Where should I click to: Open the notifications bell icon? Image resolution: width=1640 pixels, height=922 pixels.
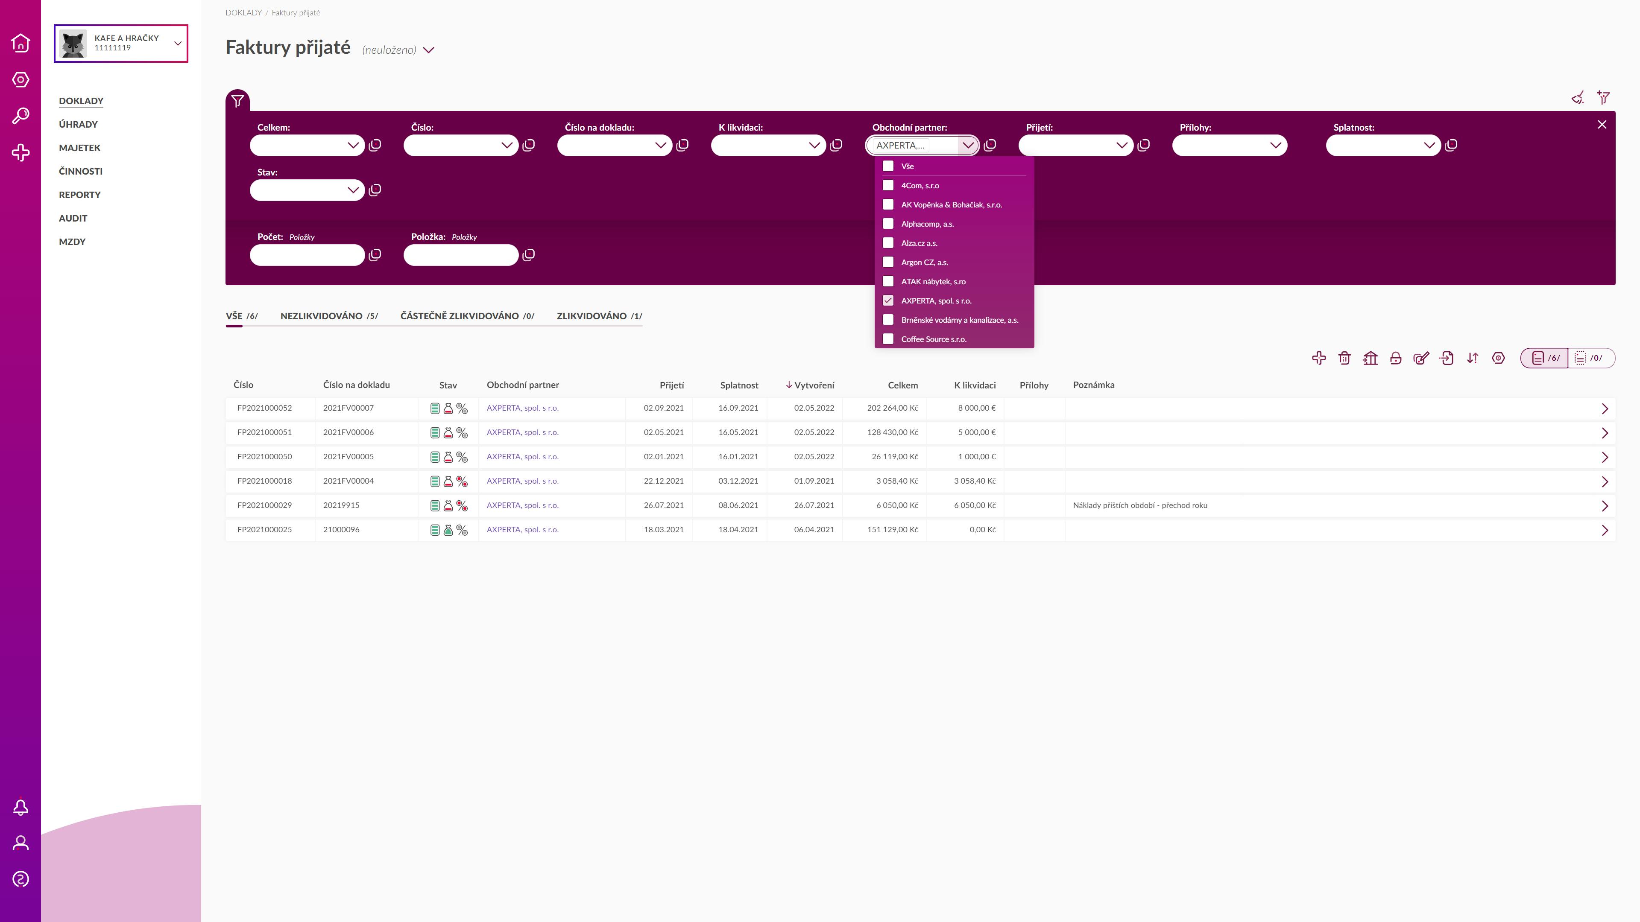[20, 807]
